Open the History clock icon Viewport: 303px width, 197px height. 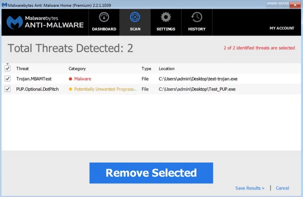click(x=197, y=17)
